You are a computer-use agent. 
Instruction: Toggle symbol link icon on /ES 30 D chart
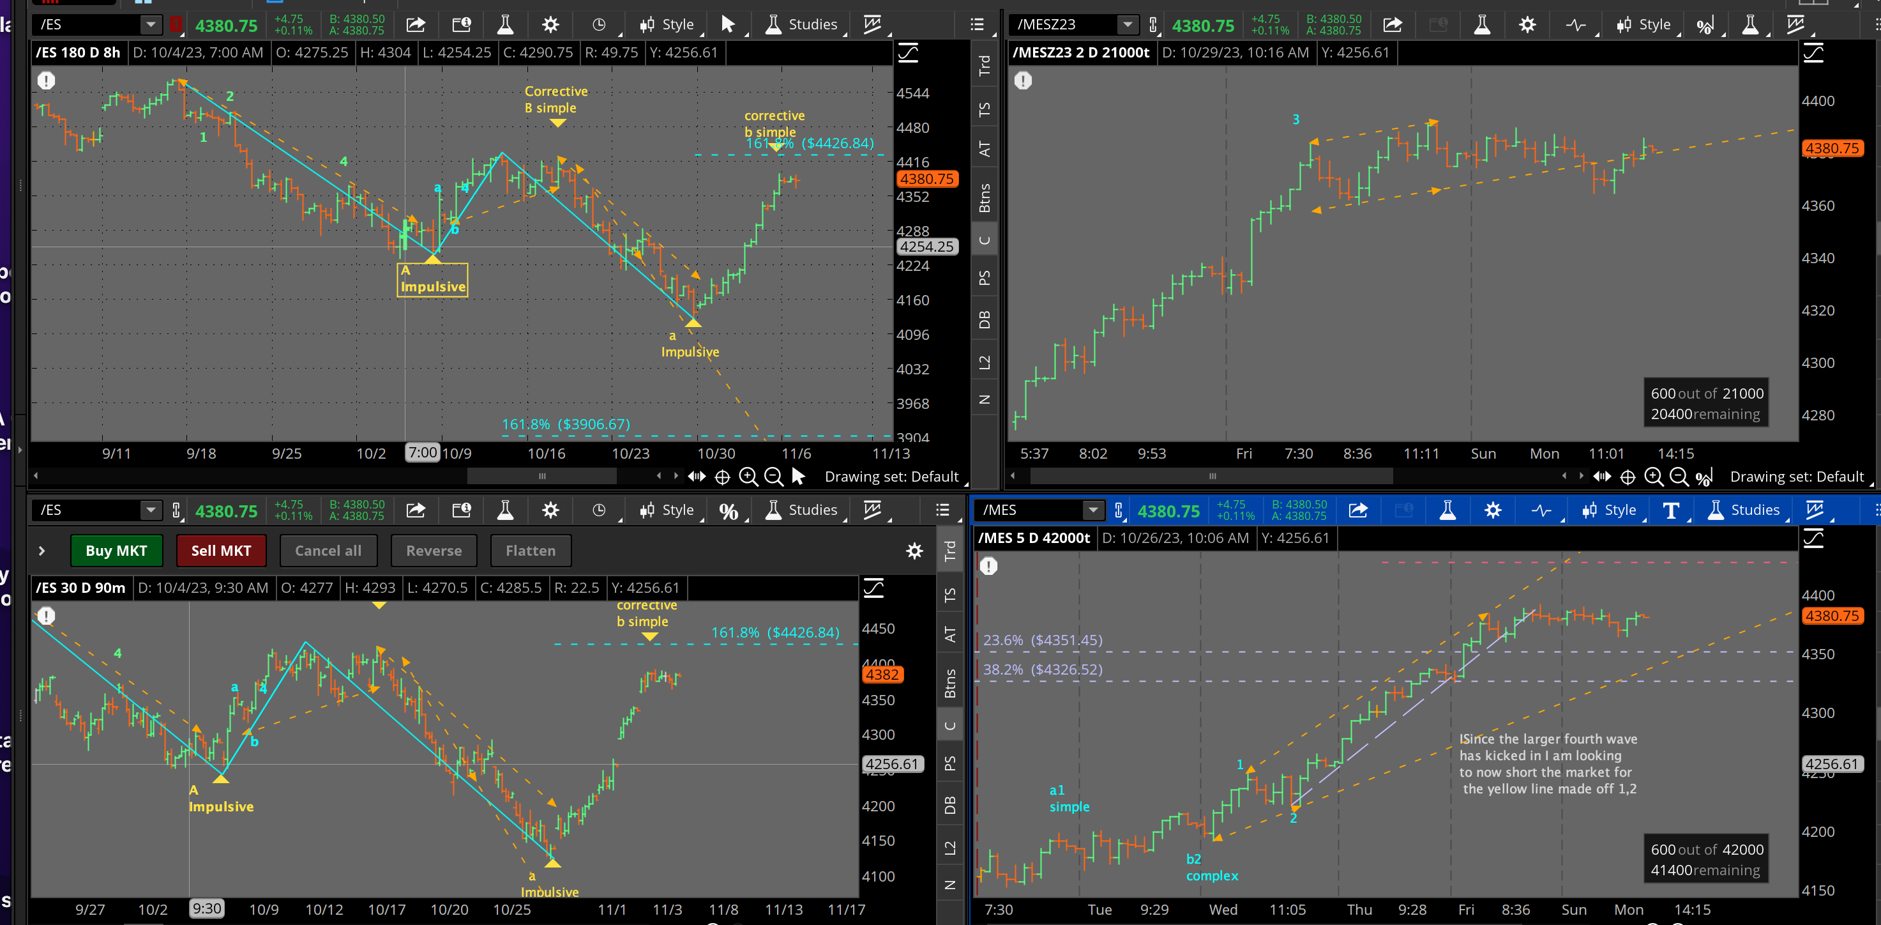pos(176,510)
